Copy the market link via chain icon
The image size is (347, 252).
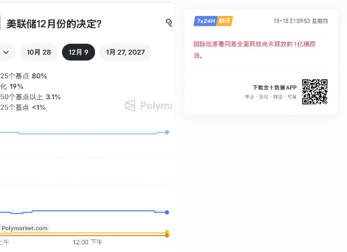169,23
